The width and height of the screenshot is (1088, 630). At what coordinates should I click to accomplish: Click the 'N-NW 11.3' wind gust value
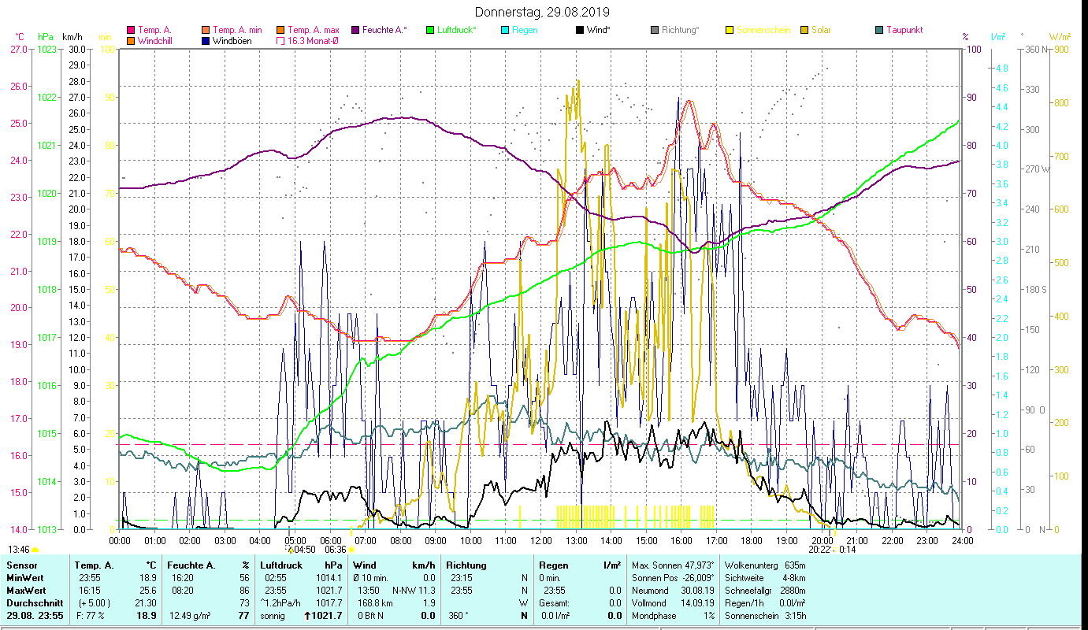click(x=414, y=591)
